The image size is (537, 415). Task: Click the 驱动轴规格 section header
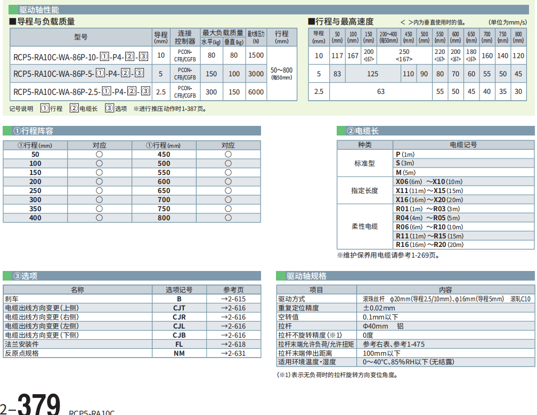(x=405, y=276)
